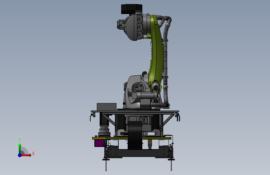Select the black motor atop the robot
The image size is (270, 175).
(x=131, y=9)
